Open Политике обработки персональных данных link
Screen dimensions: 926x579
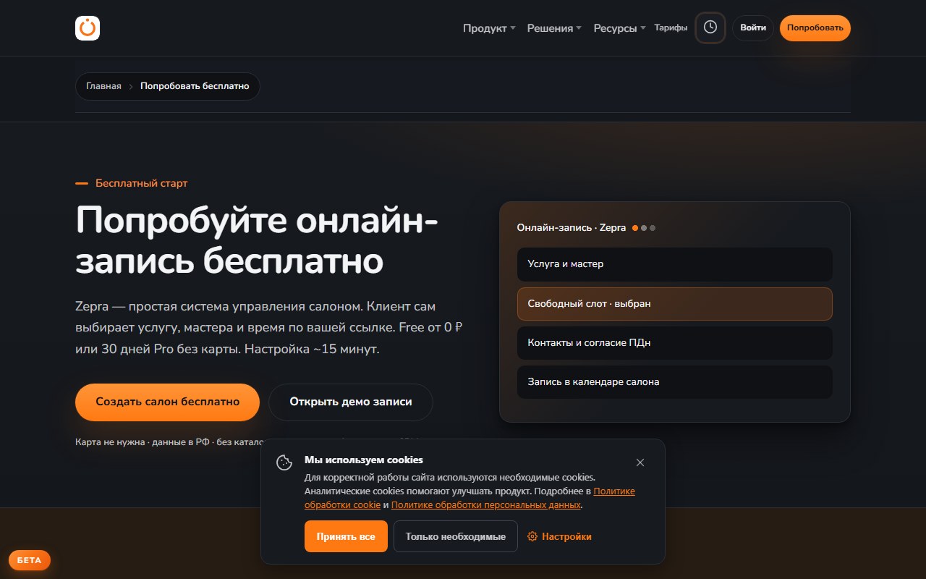click(486, 505)
